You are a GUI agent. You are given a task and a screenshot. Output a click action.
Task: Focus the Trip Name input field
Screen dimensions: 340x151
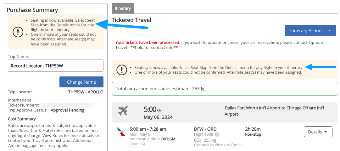[x=56, y=66]
